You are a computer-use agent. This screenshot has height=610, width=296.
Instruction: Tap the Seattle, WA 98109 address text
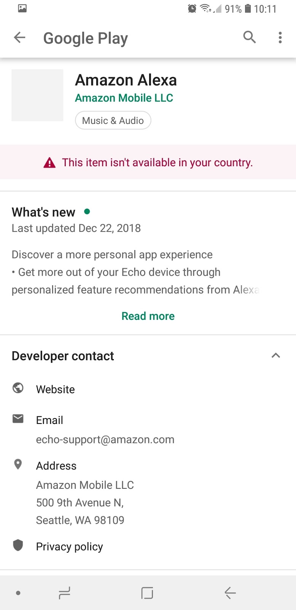pos(80,520)
